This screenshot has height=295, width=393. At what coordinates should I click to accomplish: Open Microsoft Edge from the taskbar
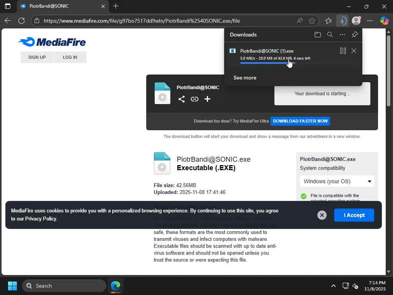[116, 286]
